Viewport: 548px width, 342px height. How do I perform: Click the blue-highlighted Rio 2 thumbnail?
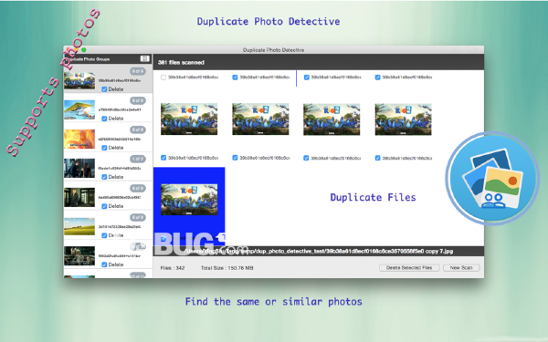189,200
